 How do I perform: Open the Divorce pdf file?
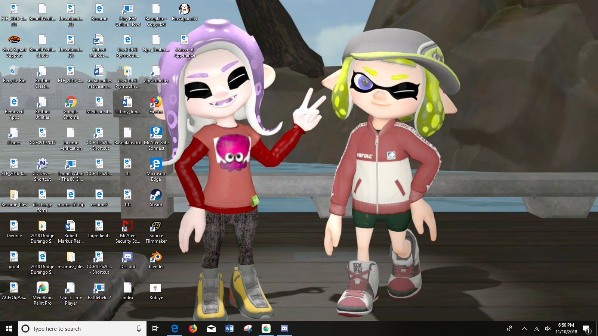coord(14,229)
